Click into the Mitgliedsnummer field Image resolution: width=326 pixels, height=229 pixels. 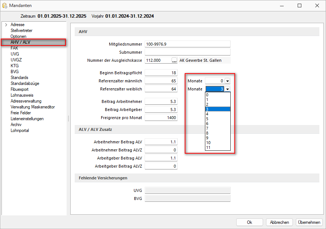click(x=187, y=44)
